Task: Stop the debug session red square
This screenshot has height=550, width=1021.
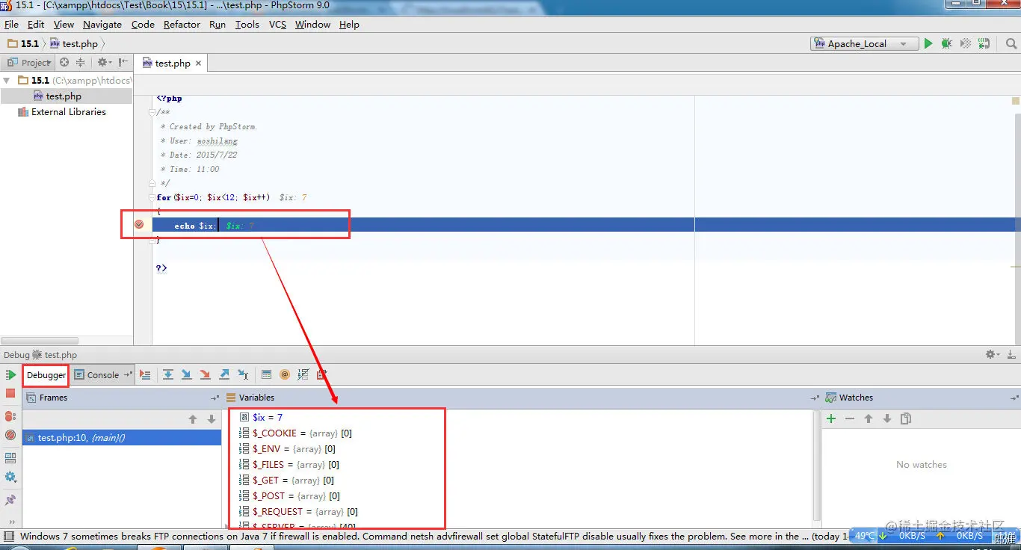Action: (10, 393)
